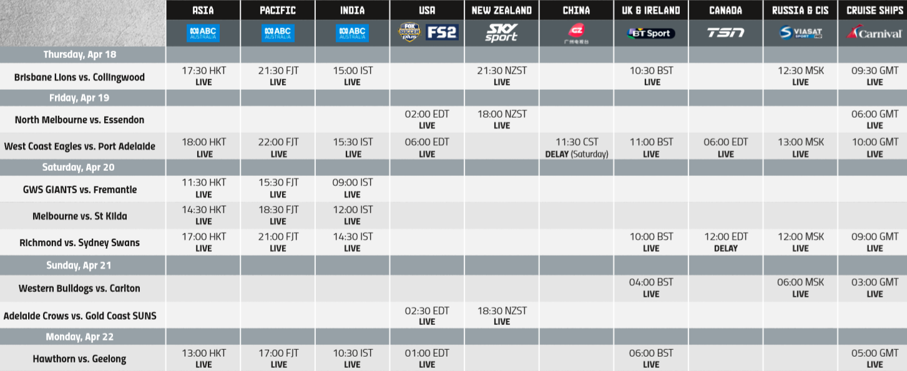This screenshot has width=907, height=371.
Task: Select the Fox Soccer Plus logo
Action: click(x=410, y=32)
